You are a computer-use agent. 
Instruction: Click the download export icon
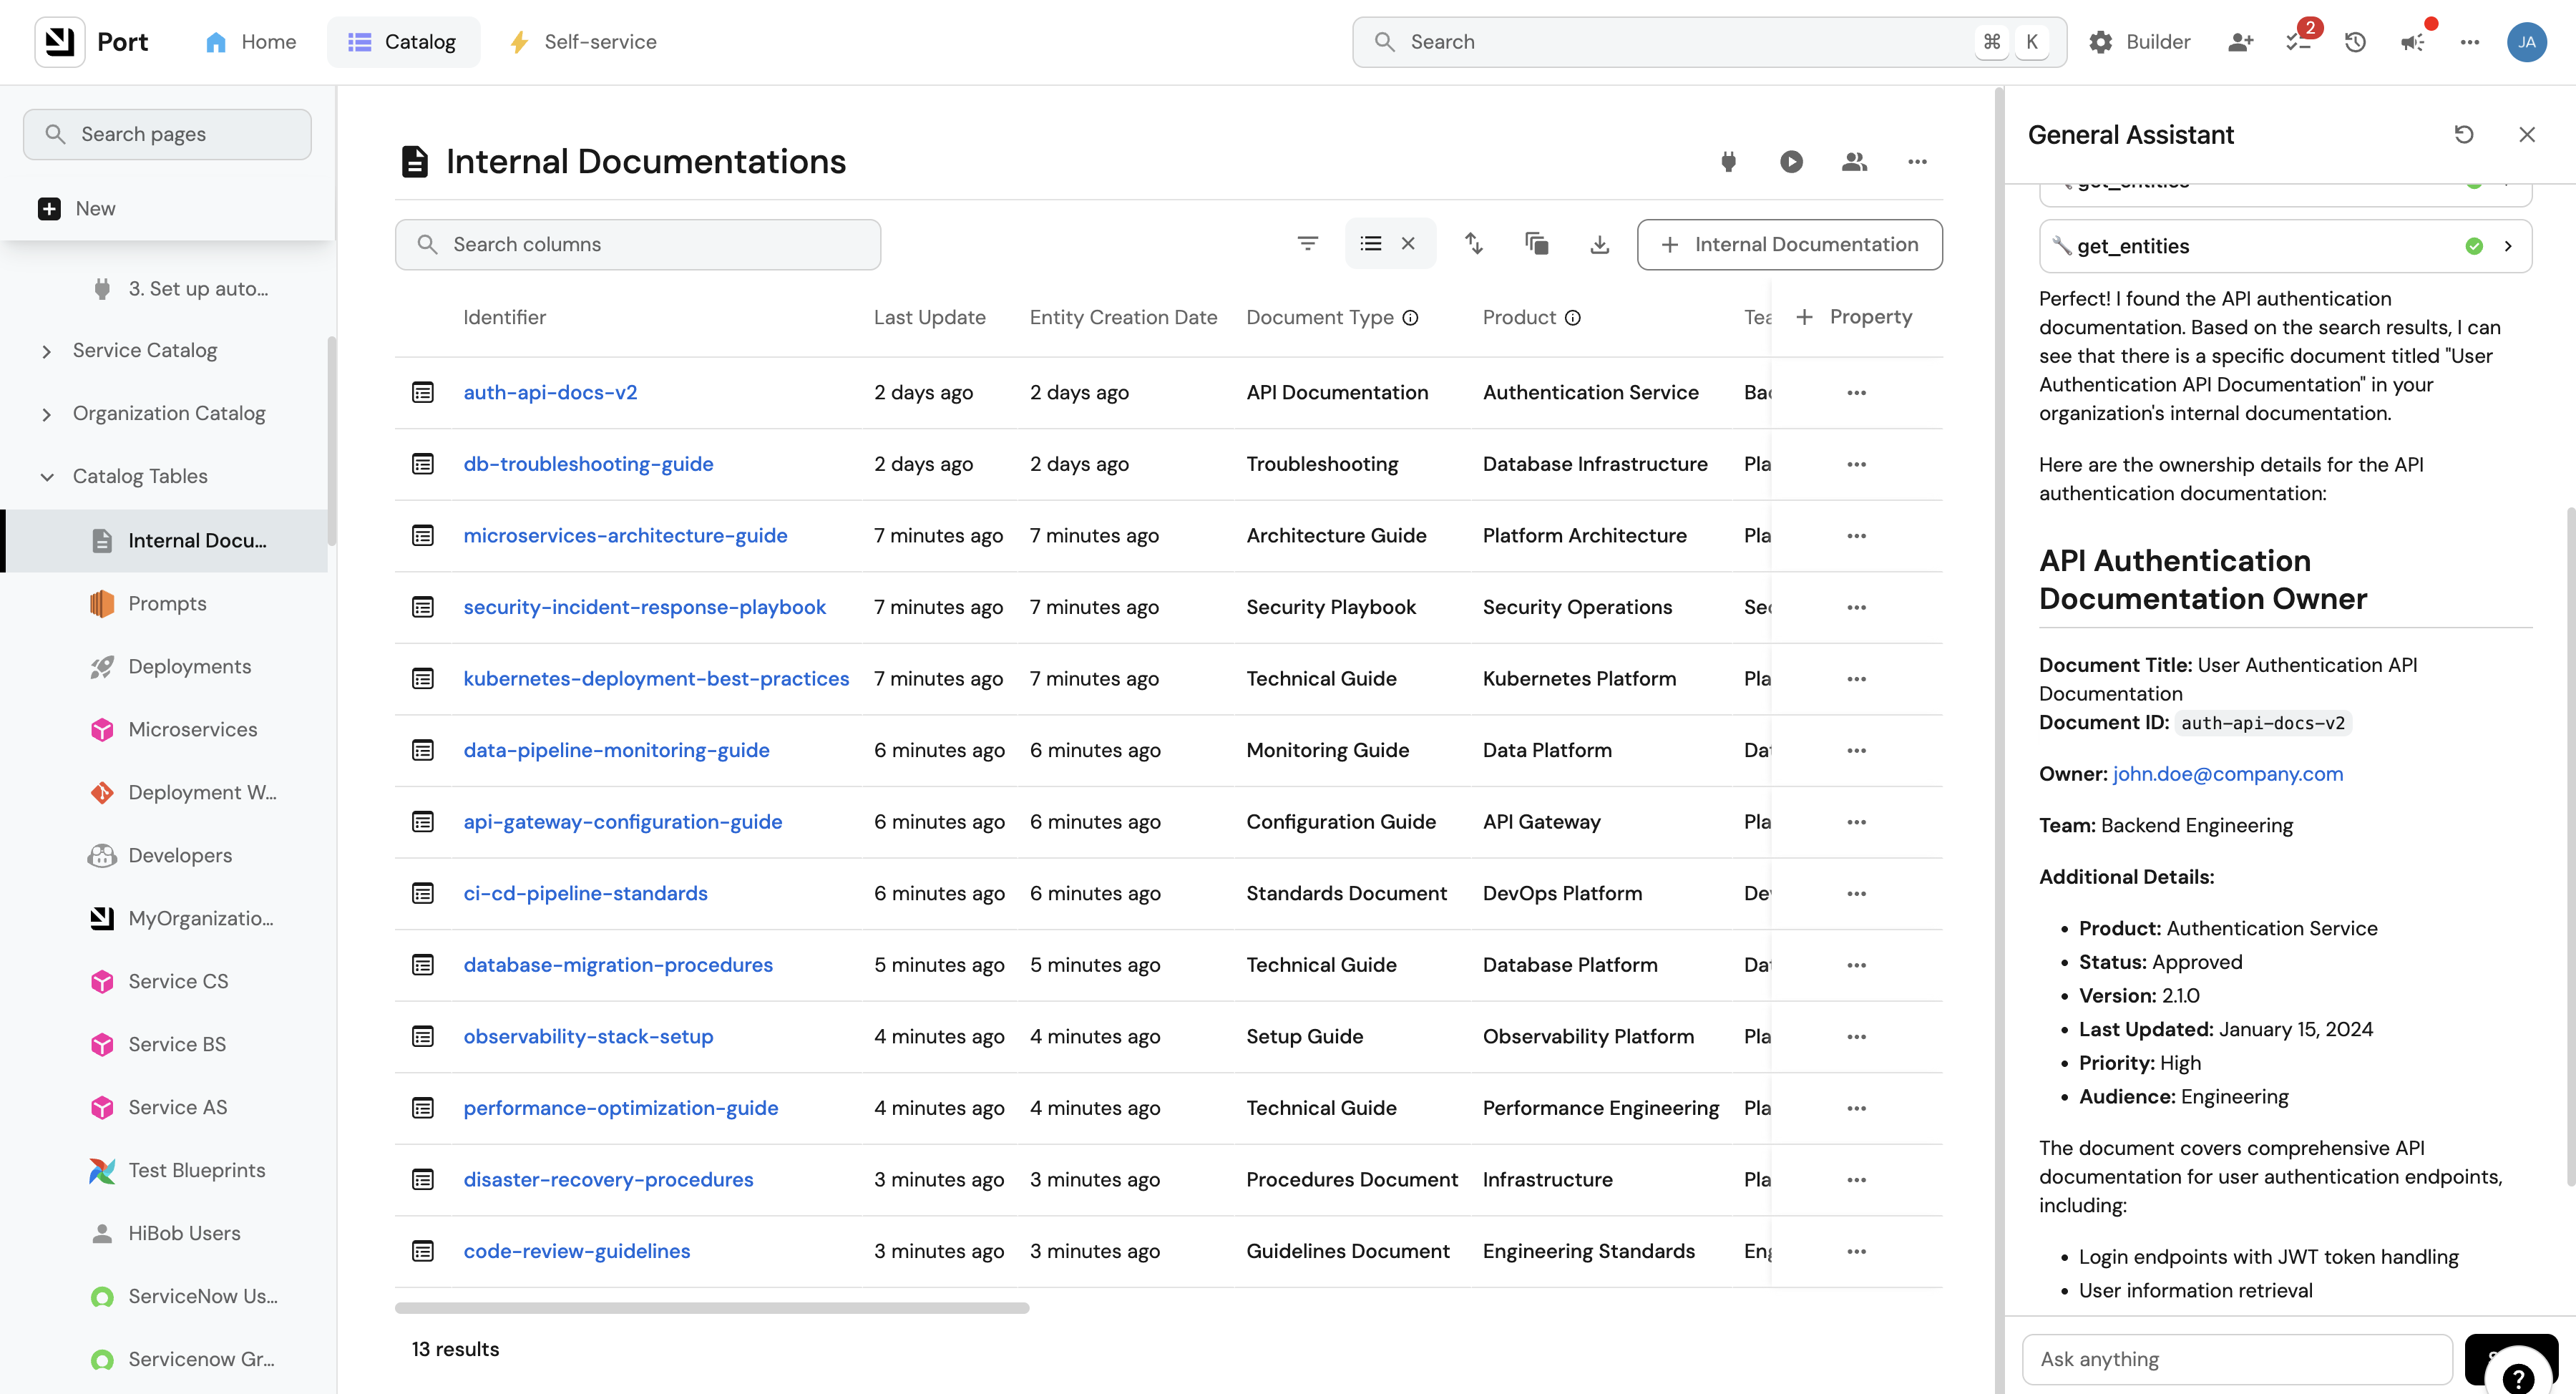point(1599,244)
